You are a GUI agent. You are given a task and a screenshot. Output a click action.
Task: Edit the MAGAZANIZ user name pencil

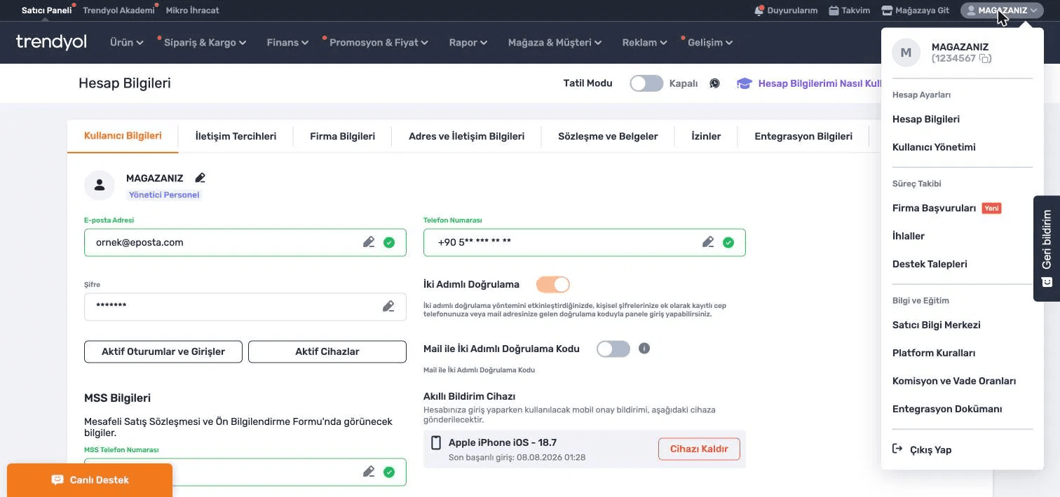201,178
